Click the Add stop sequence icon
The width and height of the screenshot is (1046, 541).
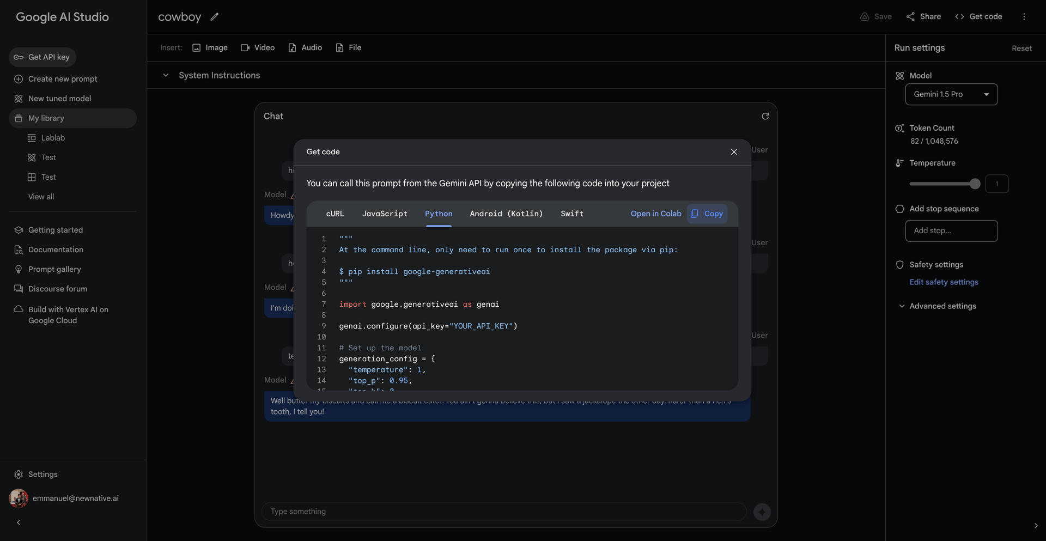coord(899,209)
